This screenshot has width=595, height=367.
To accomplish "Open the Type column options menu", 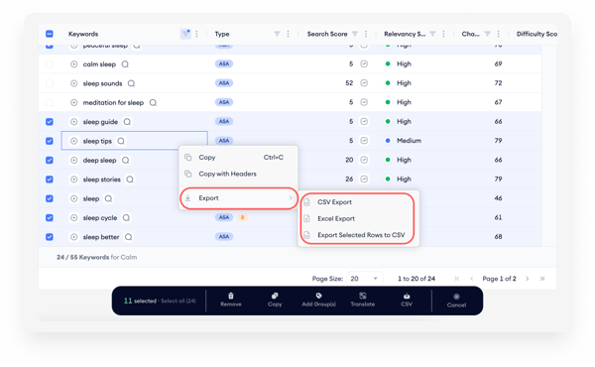I will click(288, 34).
